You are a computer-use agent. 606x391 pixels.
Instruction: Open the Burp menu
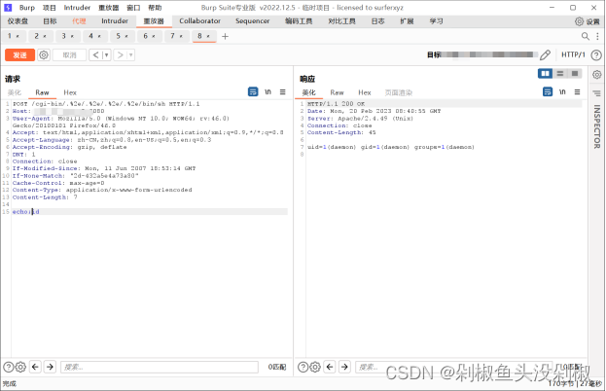(27, 8)
